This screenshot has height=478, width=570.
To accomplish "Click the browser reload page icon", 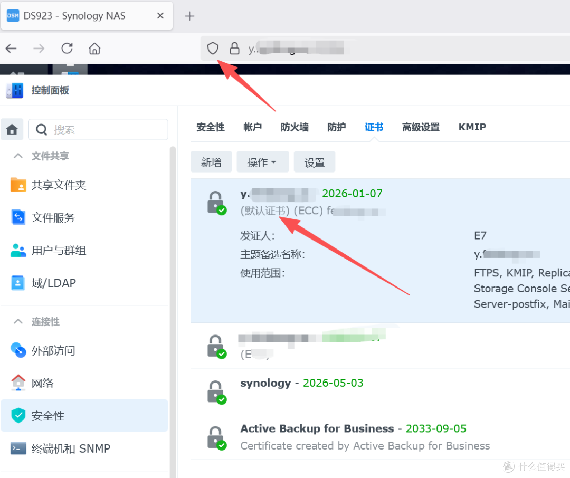I will (x=67, y=48).
